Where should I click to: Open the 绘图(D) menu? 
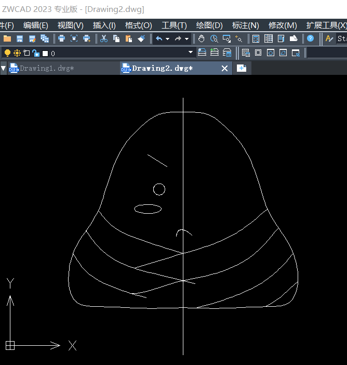209,25
